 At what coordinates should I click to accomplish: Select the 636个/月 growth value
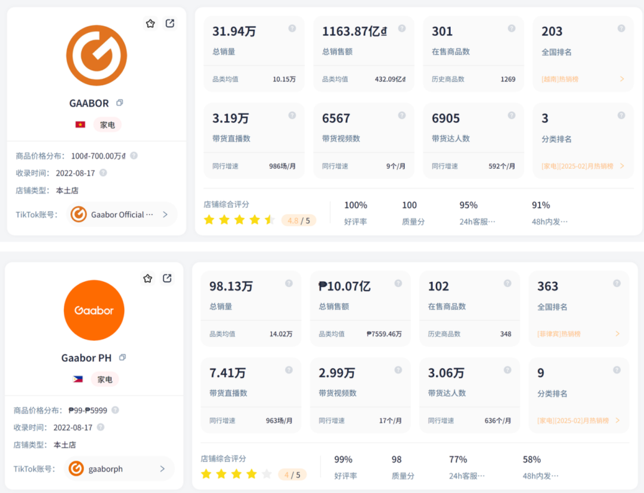coord(498,421)
